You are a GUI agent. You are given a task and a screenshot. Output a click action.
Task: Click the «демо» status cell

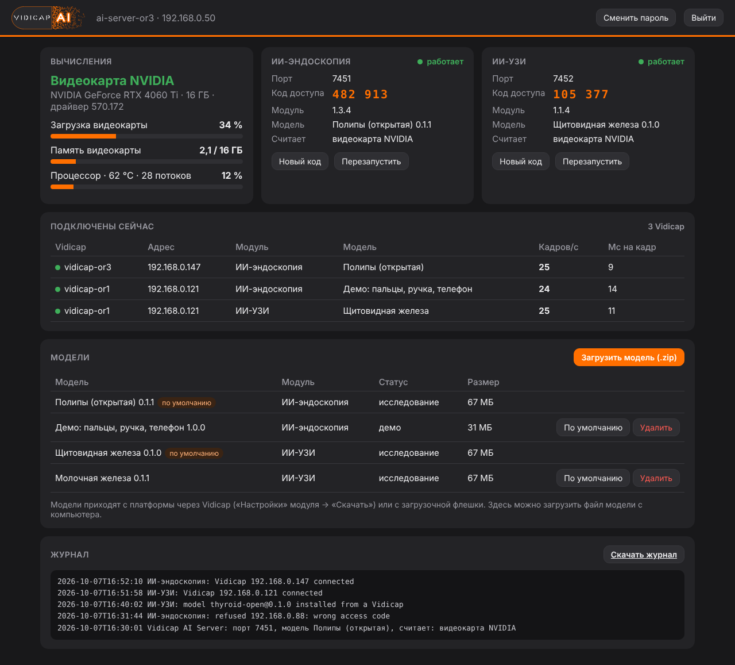390,428
